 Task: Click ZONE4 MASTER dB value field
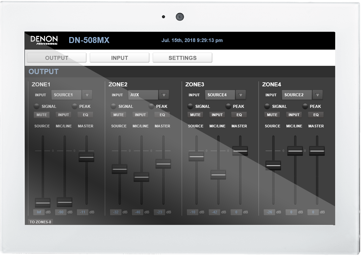(313, 212)
